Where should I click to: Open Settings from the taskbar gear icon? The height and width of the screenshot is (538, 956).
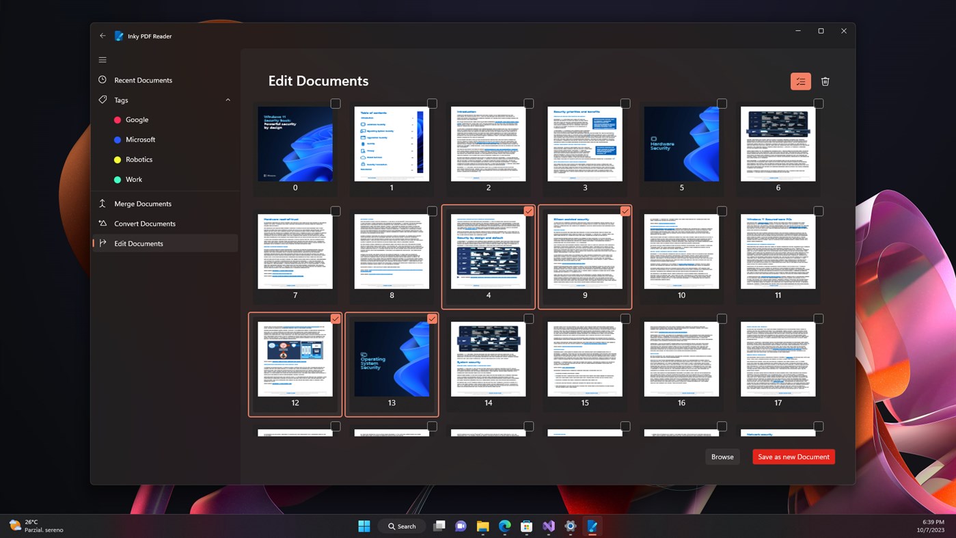[x=570, y=526]
